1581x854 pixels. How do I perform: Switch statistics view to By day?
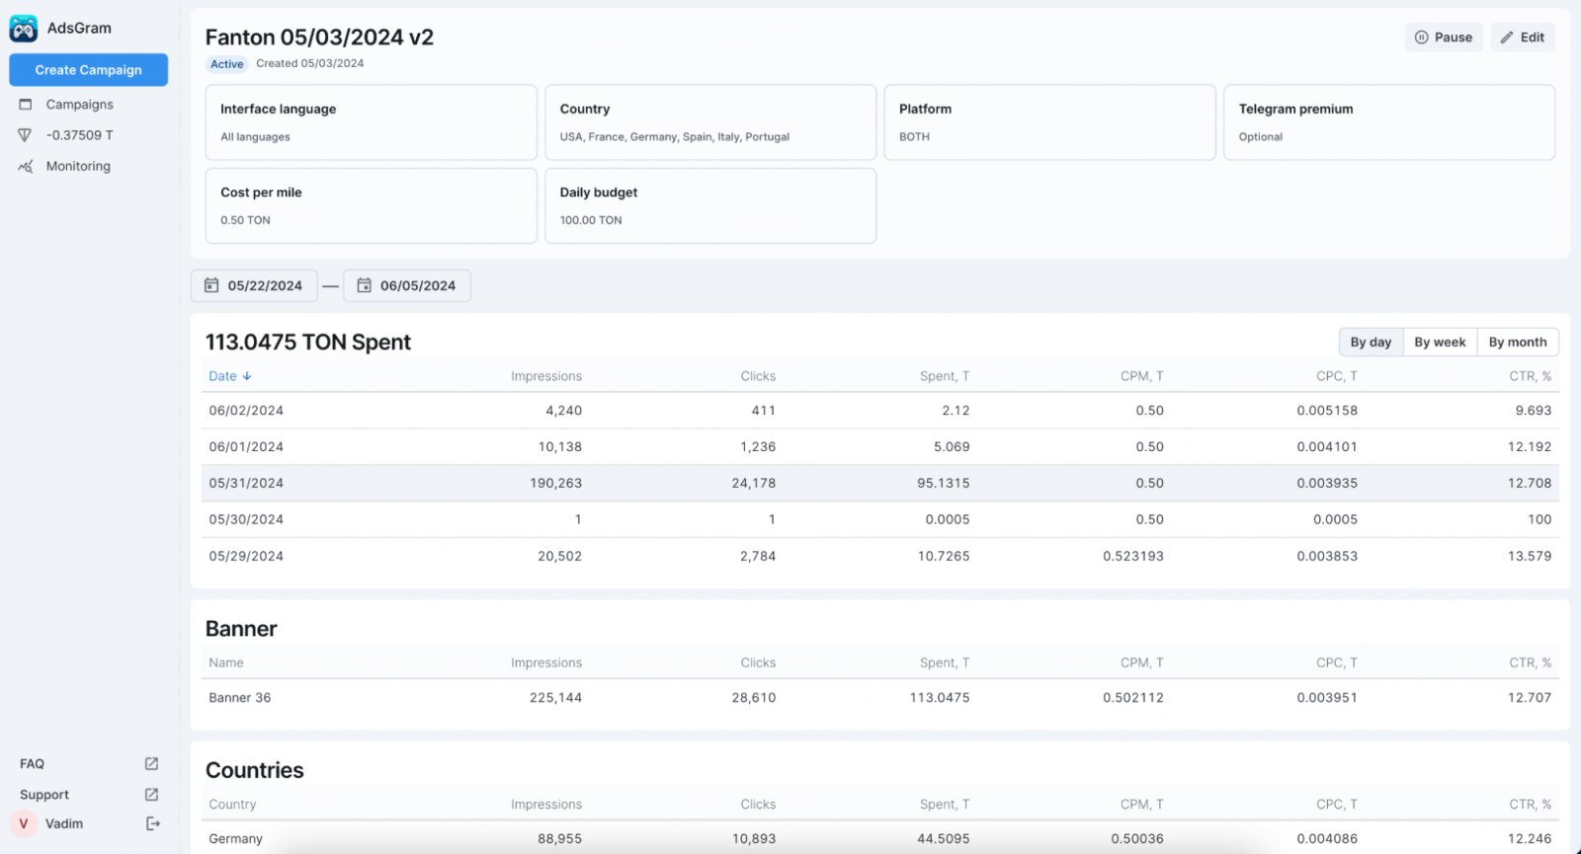1371,343
